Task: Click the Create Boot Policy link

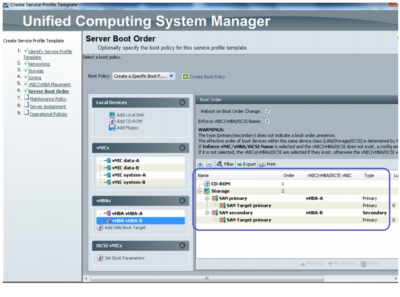Action: click(207, 77)
